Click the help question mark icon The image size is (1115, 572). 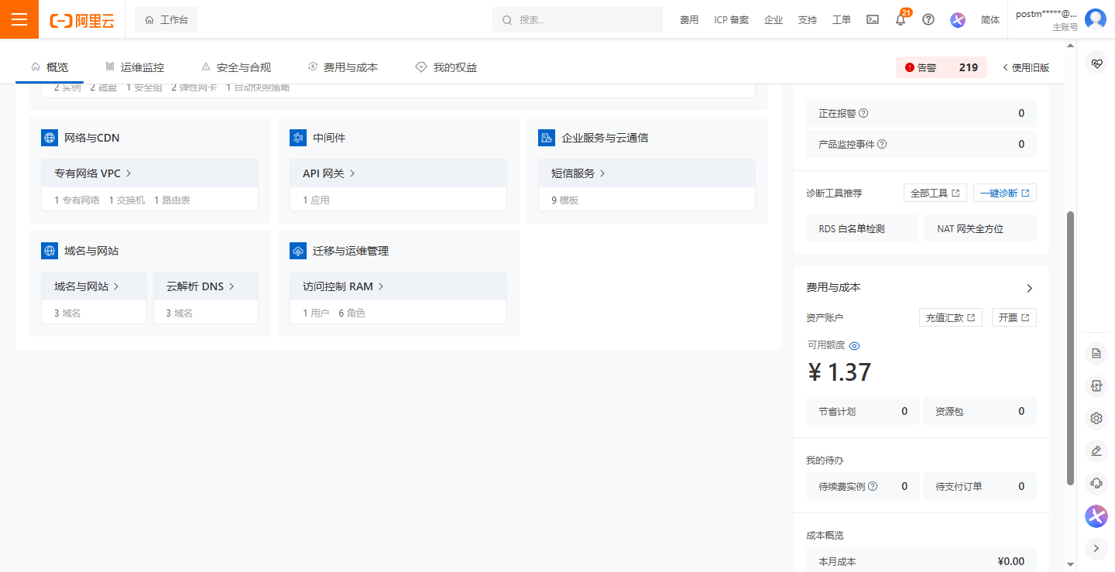tap(928, 20)
